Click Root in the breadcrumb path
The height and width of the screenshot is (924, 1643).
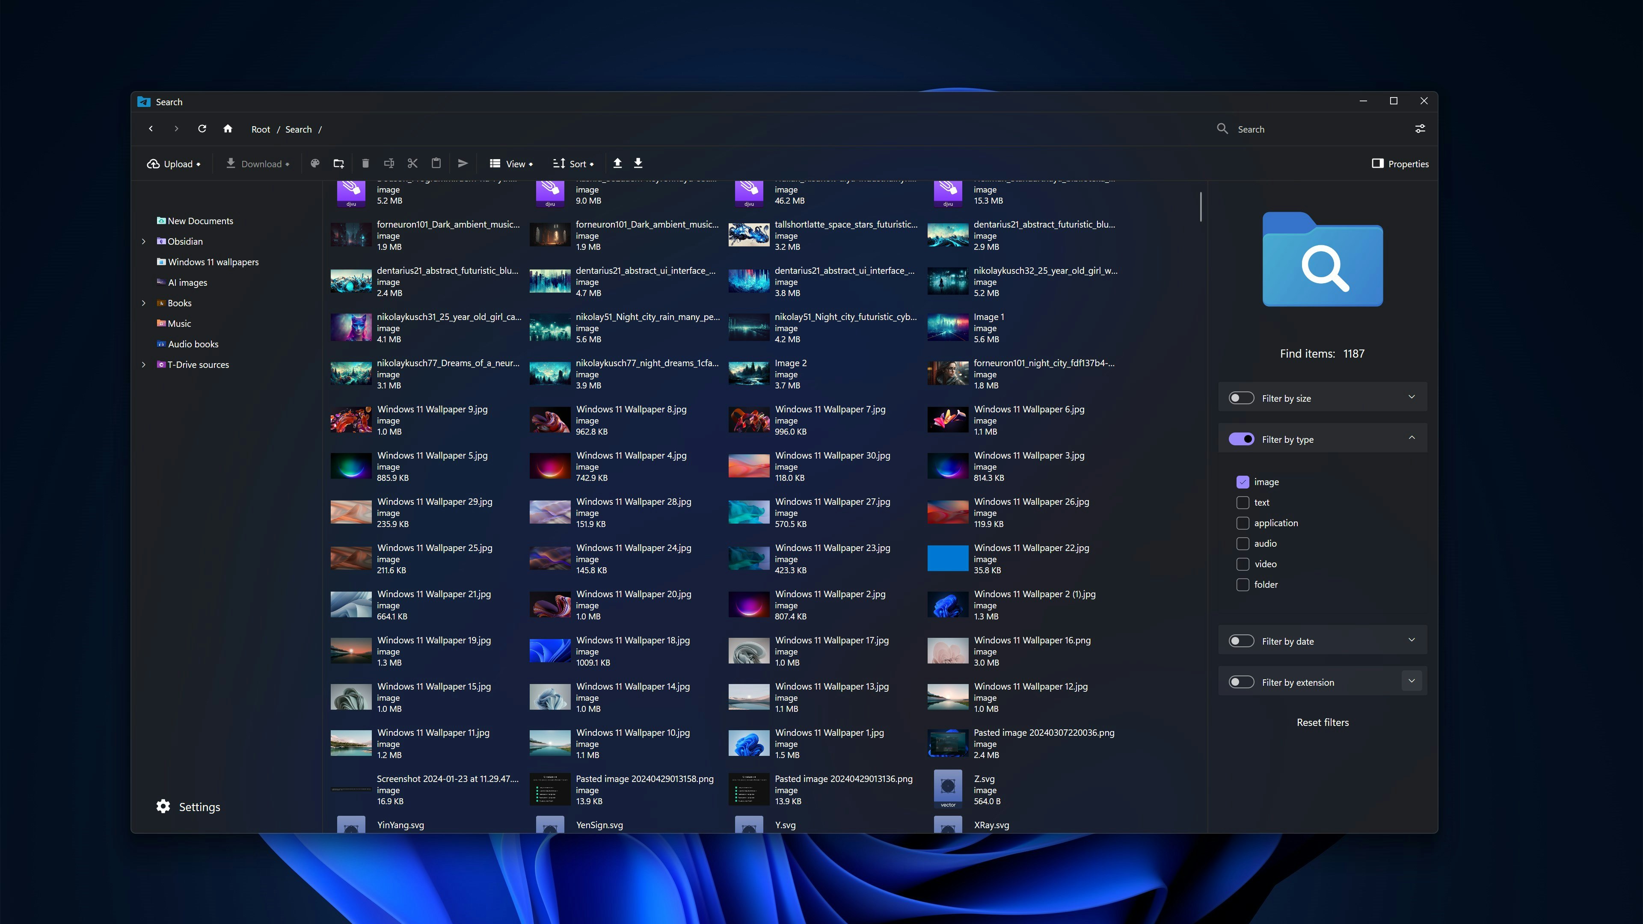[x=260, y=130]
